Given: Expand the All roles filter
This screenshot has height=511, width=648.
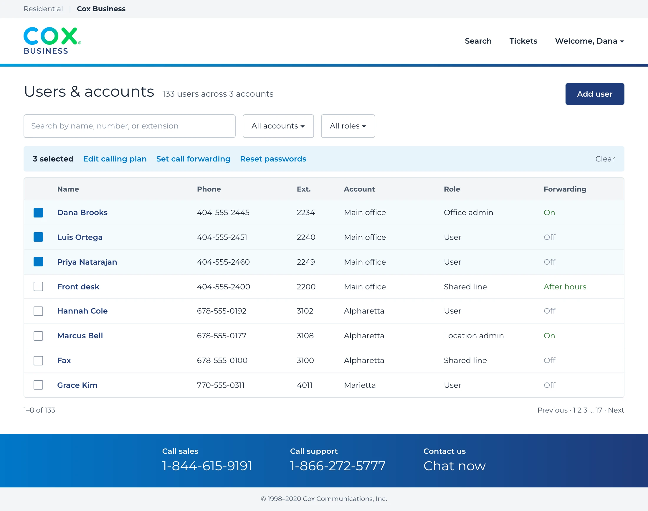Looking at the screenshot, I should click(x=348, y=126).
